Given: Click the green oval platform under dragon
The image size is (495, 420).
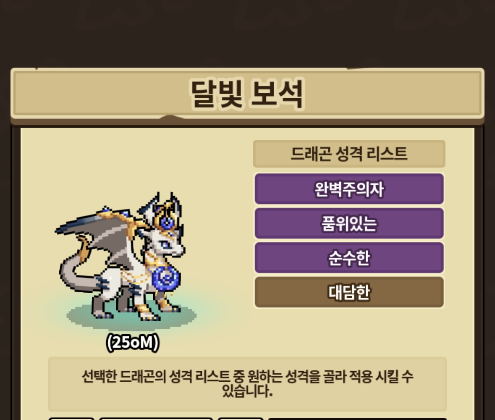Looking at the screenshot, I should coord(131,316).
